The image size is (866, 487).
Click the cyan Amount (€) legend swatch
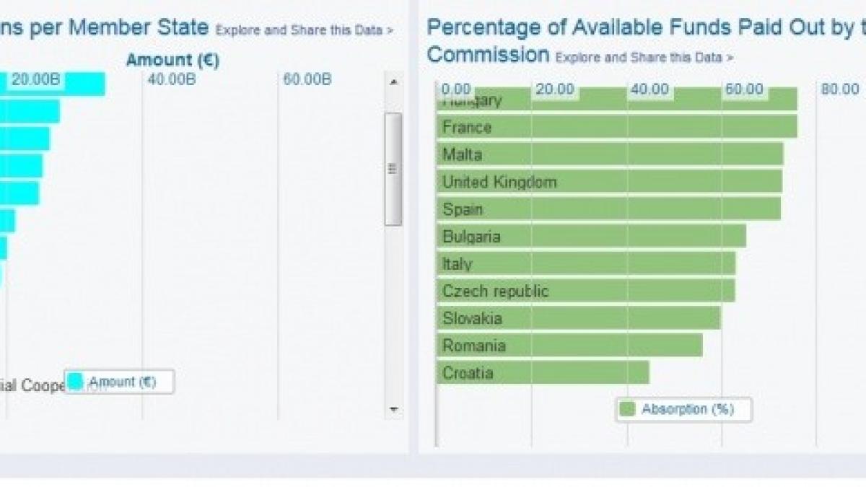75,382
